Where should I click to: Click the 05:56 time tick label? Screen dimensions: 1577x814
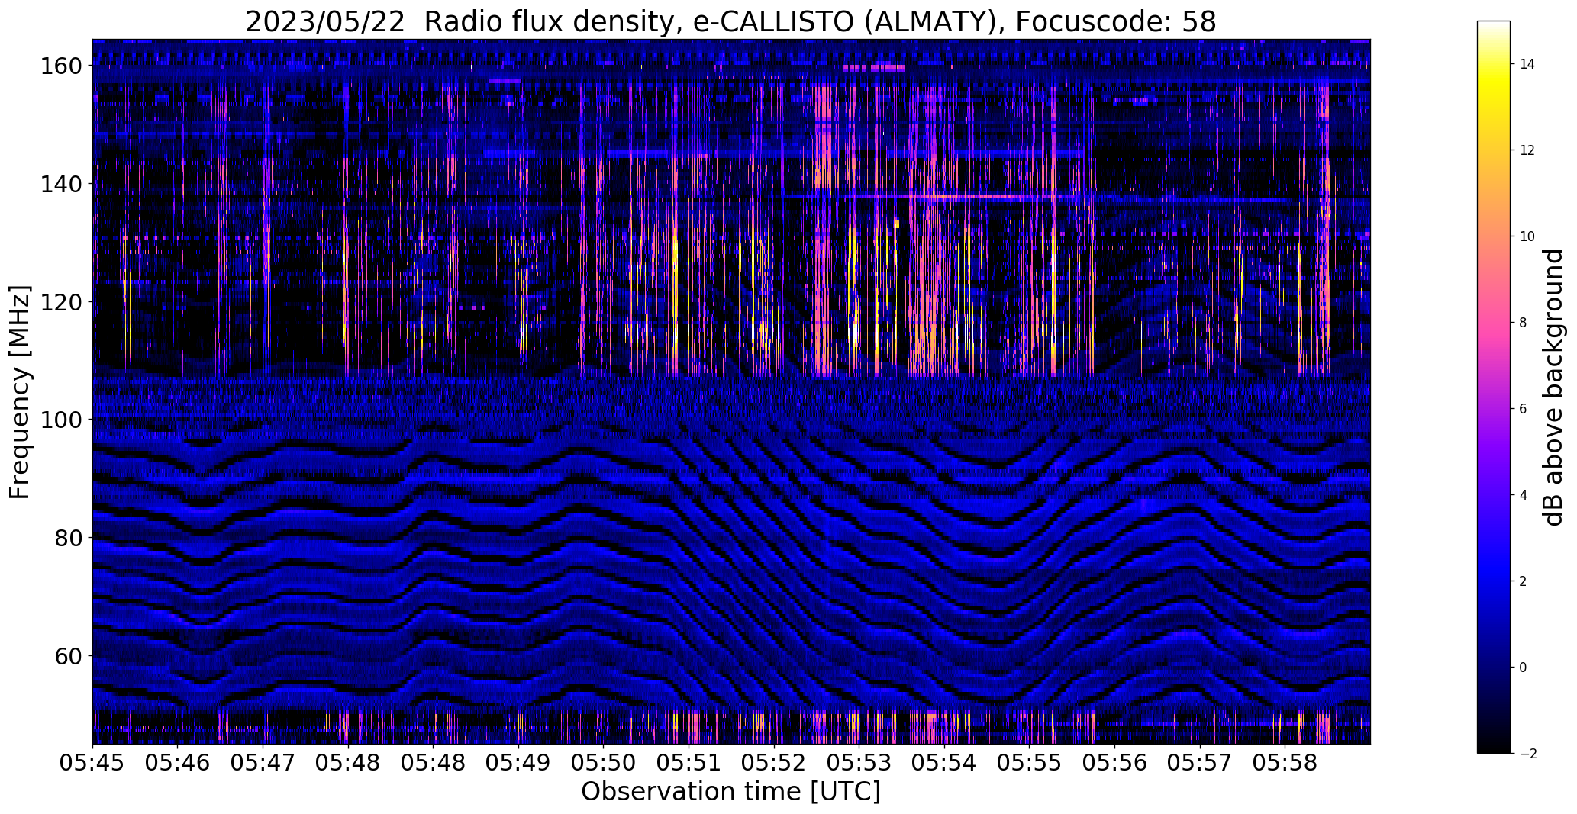pos(1114,764)
